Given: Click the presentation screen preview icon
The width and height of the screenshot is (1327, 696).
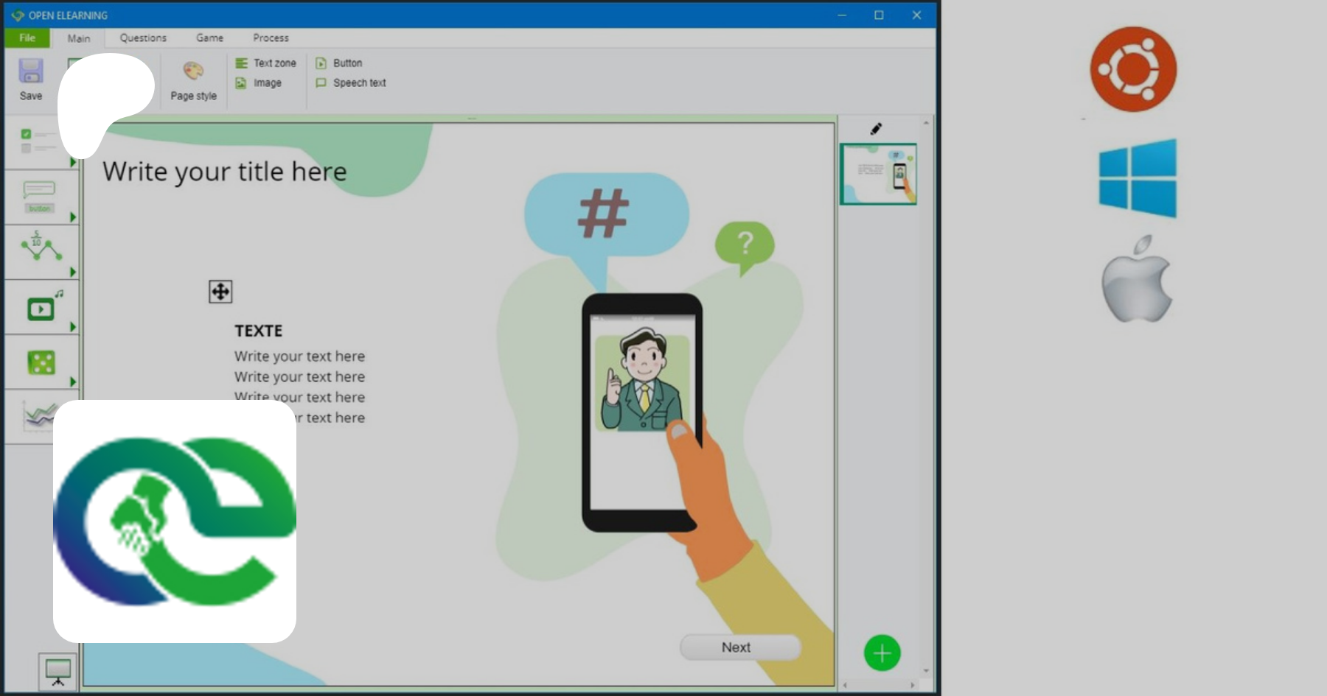Looking at the screenshot, I should 58,672.
